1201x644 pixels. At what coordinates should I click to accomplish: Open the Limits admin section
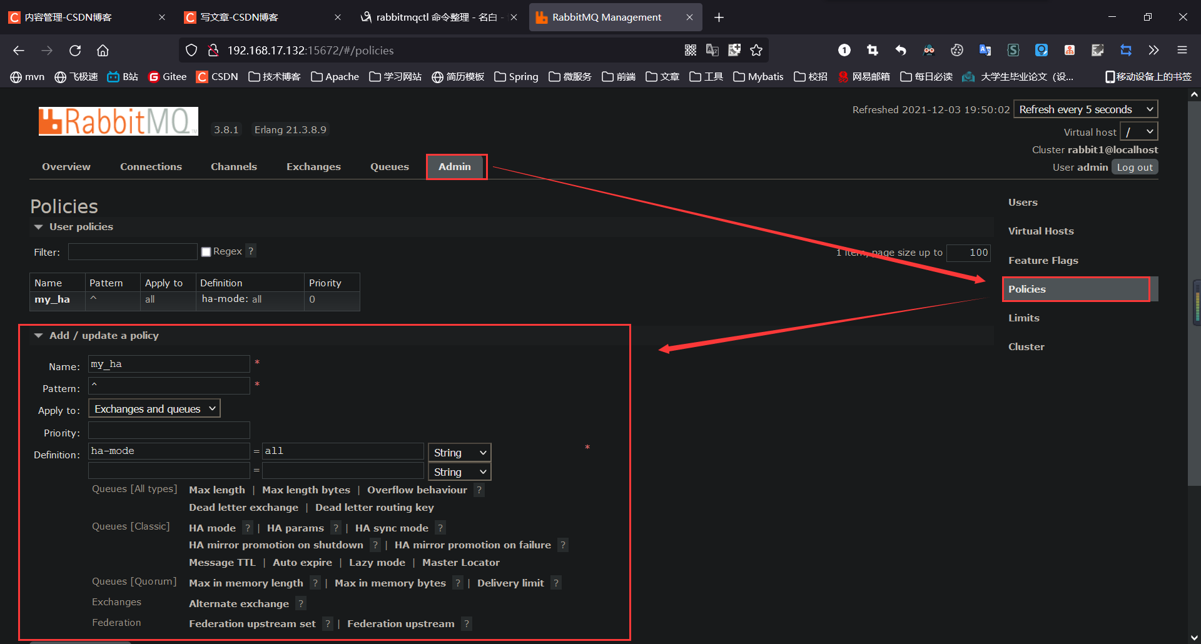click(1024, 318)
